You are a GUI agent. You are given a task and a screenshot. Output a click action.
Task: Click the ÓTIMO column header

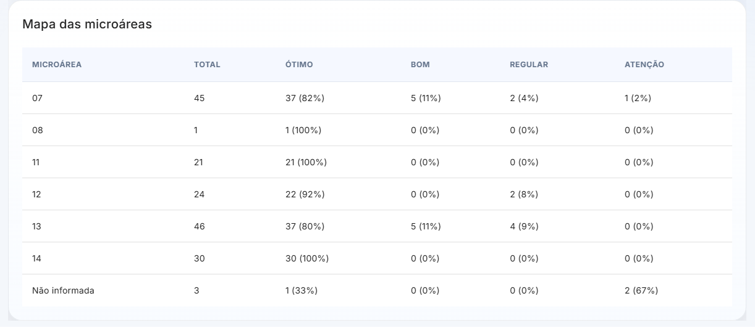299,65
